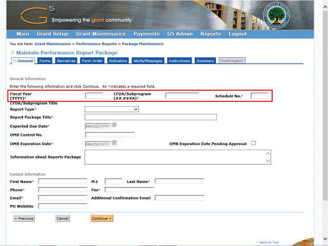Click the icon beside Maintain Performance Report Package
328x246 pixels.
pos(13,52)
